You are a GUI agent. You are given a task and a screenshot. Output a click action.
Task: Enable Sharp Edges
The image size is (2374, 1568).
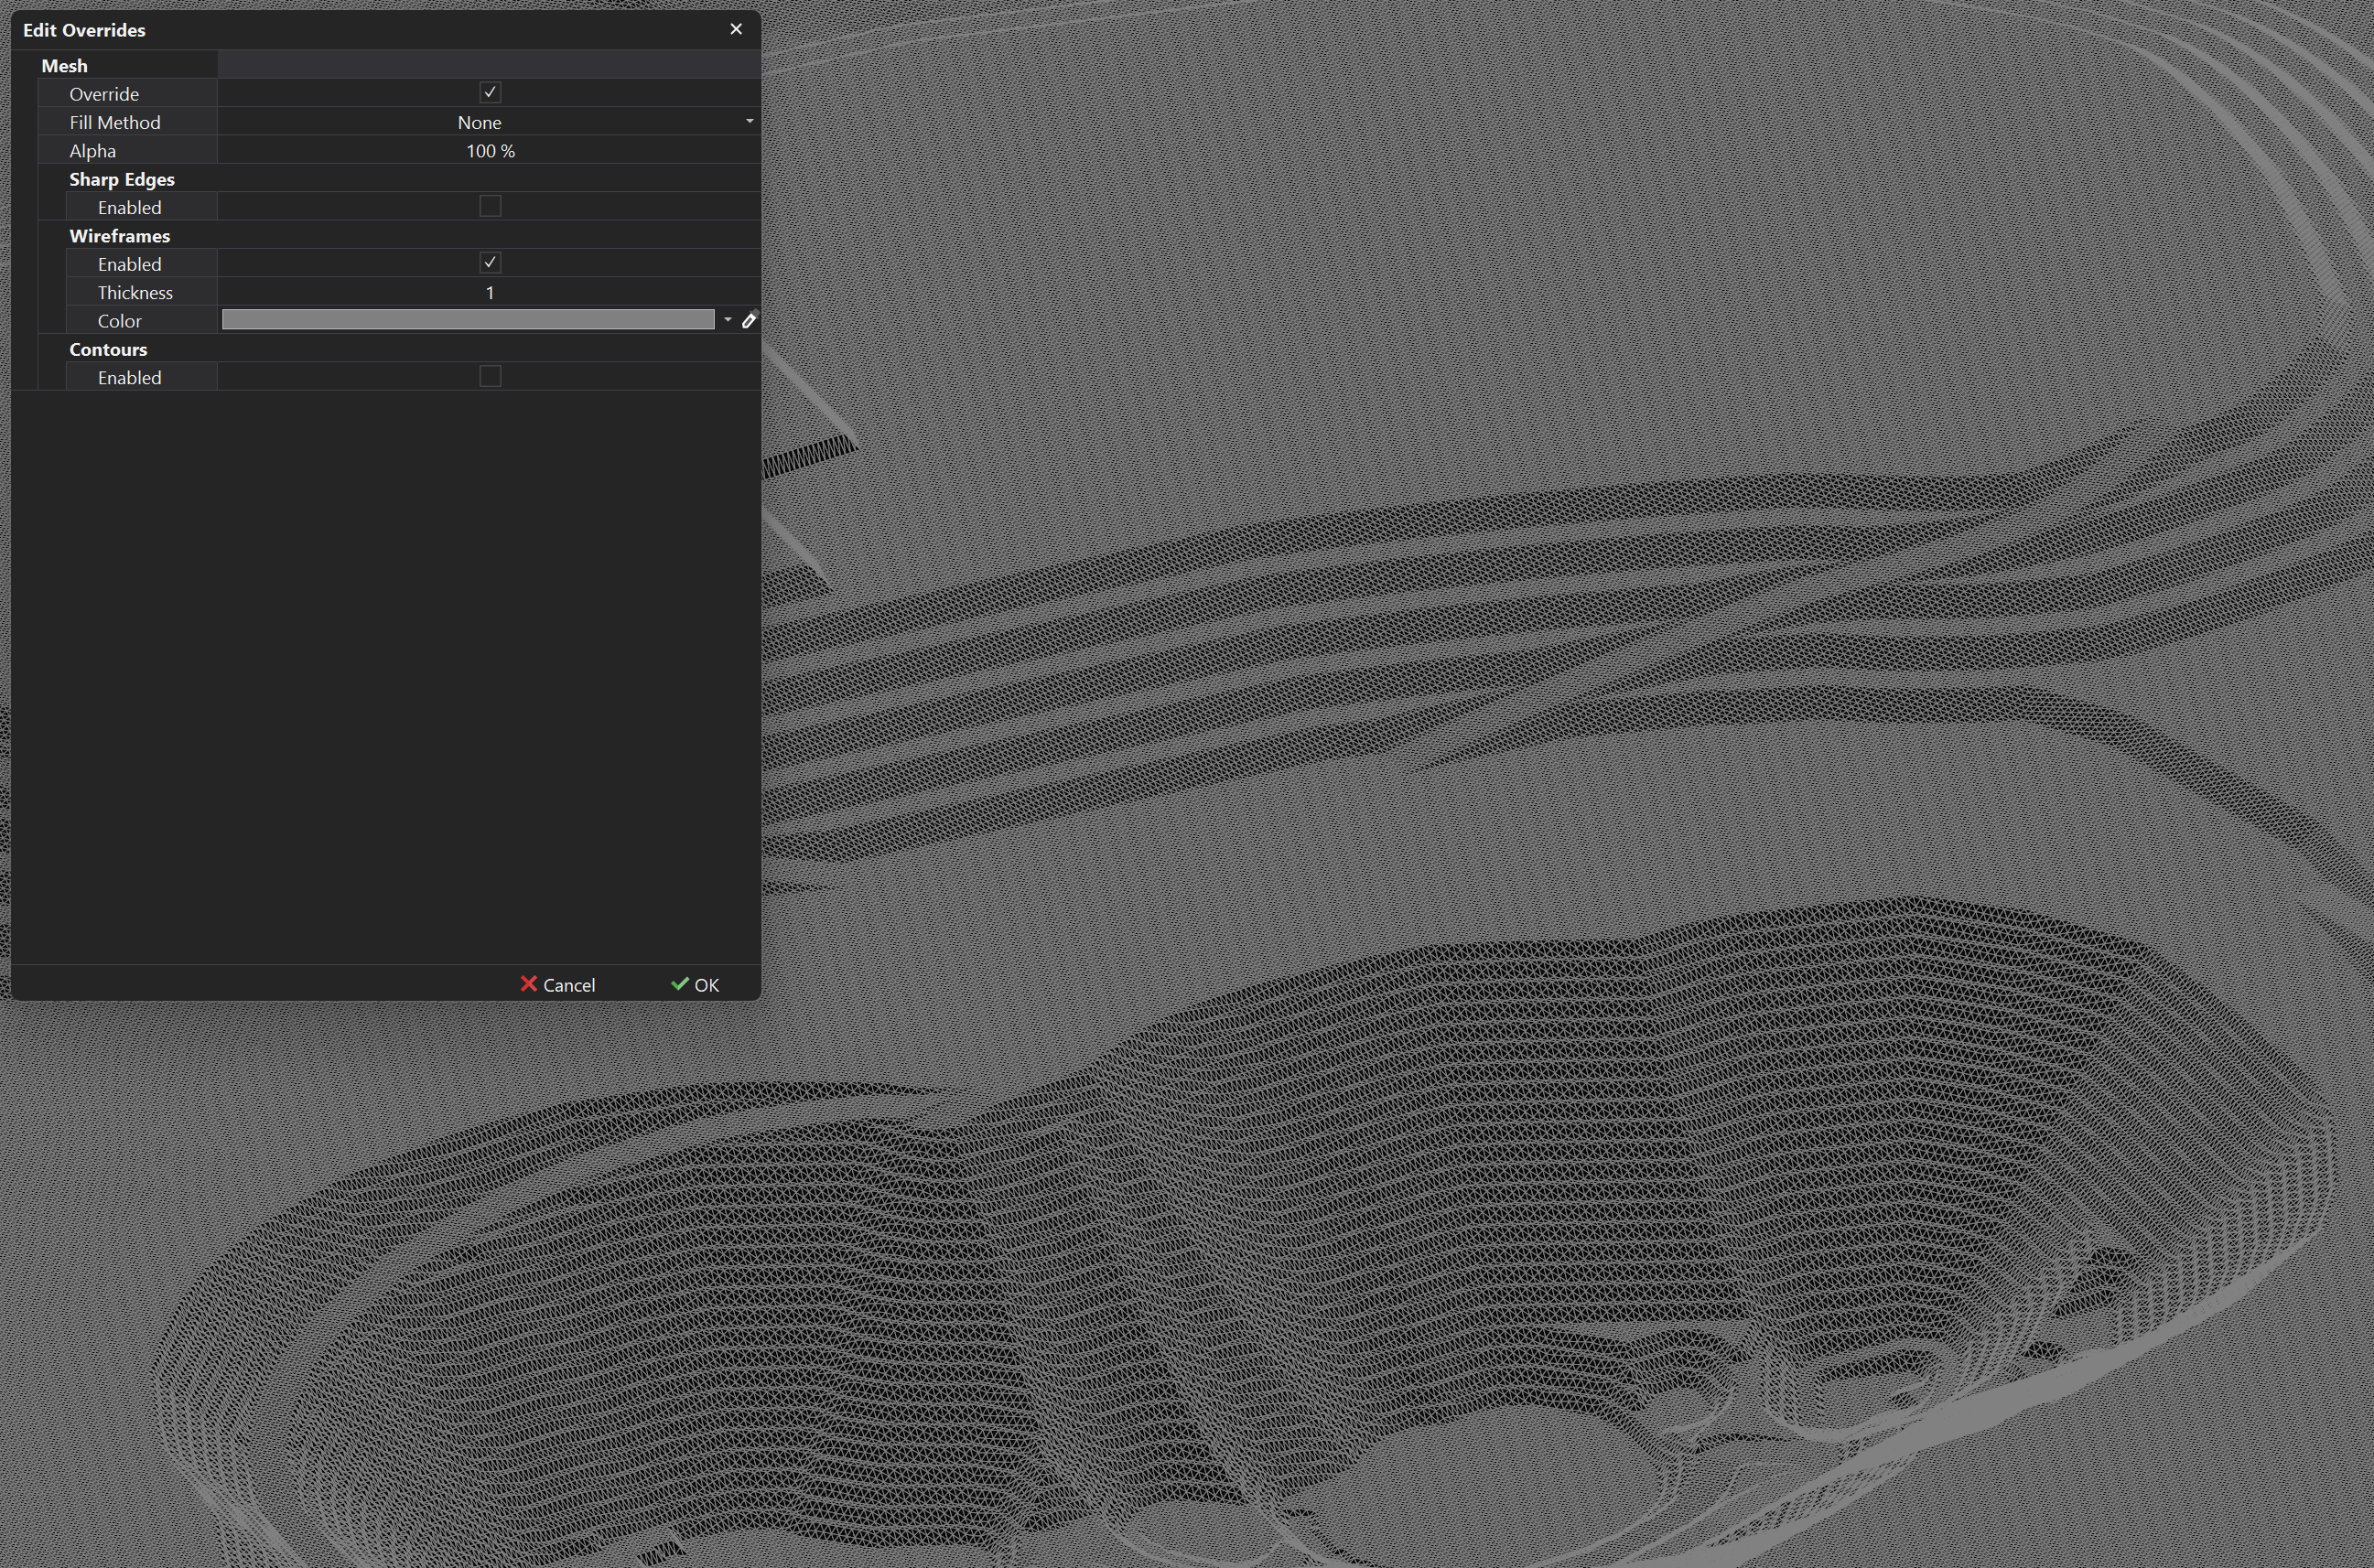[490, 206]
